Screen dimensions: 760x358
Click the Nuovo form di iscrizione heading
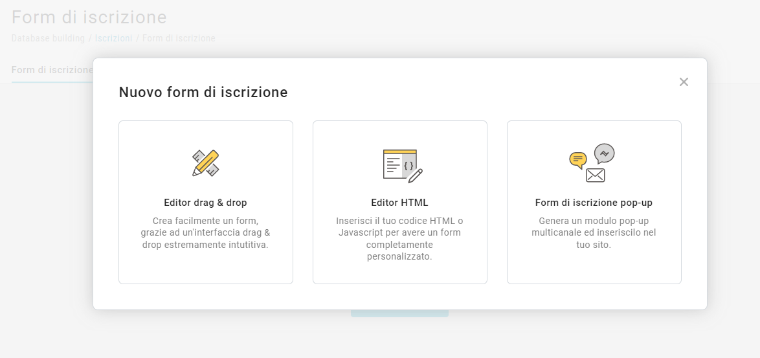pyautogui.click(x=203, y=92)
